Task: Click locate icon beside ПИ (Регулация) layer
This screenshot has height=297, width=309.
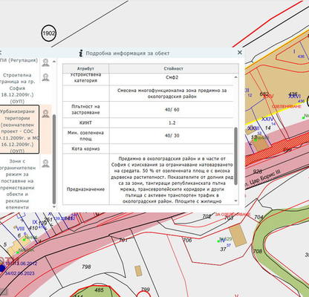Action: coord(45,62)
